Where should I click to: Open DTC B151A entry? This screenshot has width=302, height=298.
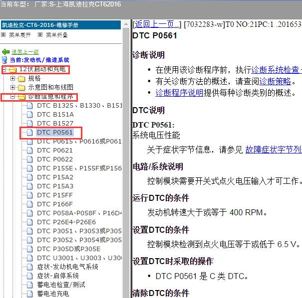[55, 115]
